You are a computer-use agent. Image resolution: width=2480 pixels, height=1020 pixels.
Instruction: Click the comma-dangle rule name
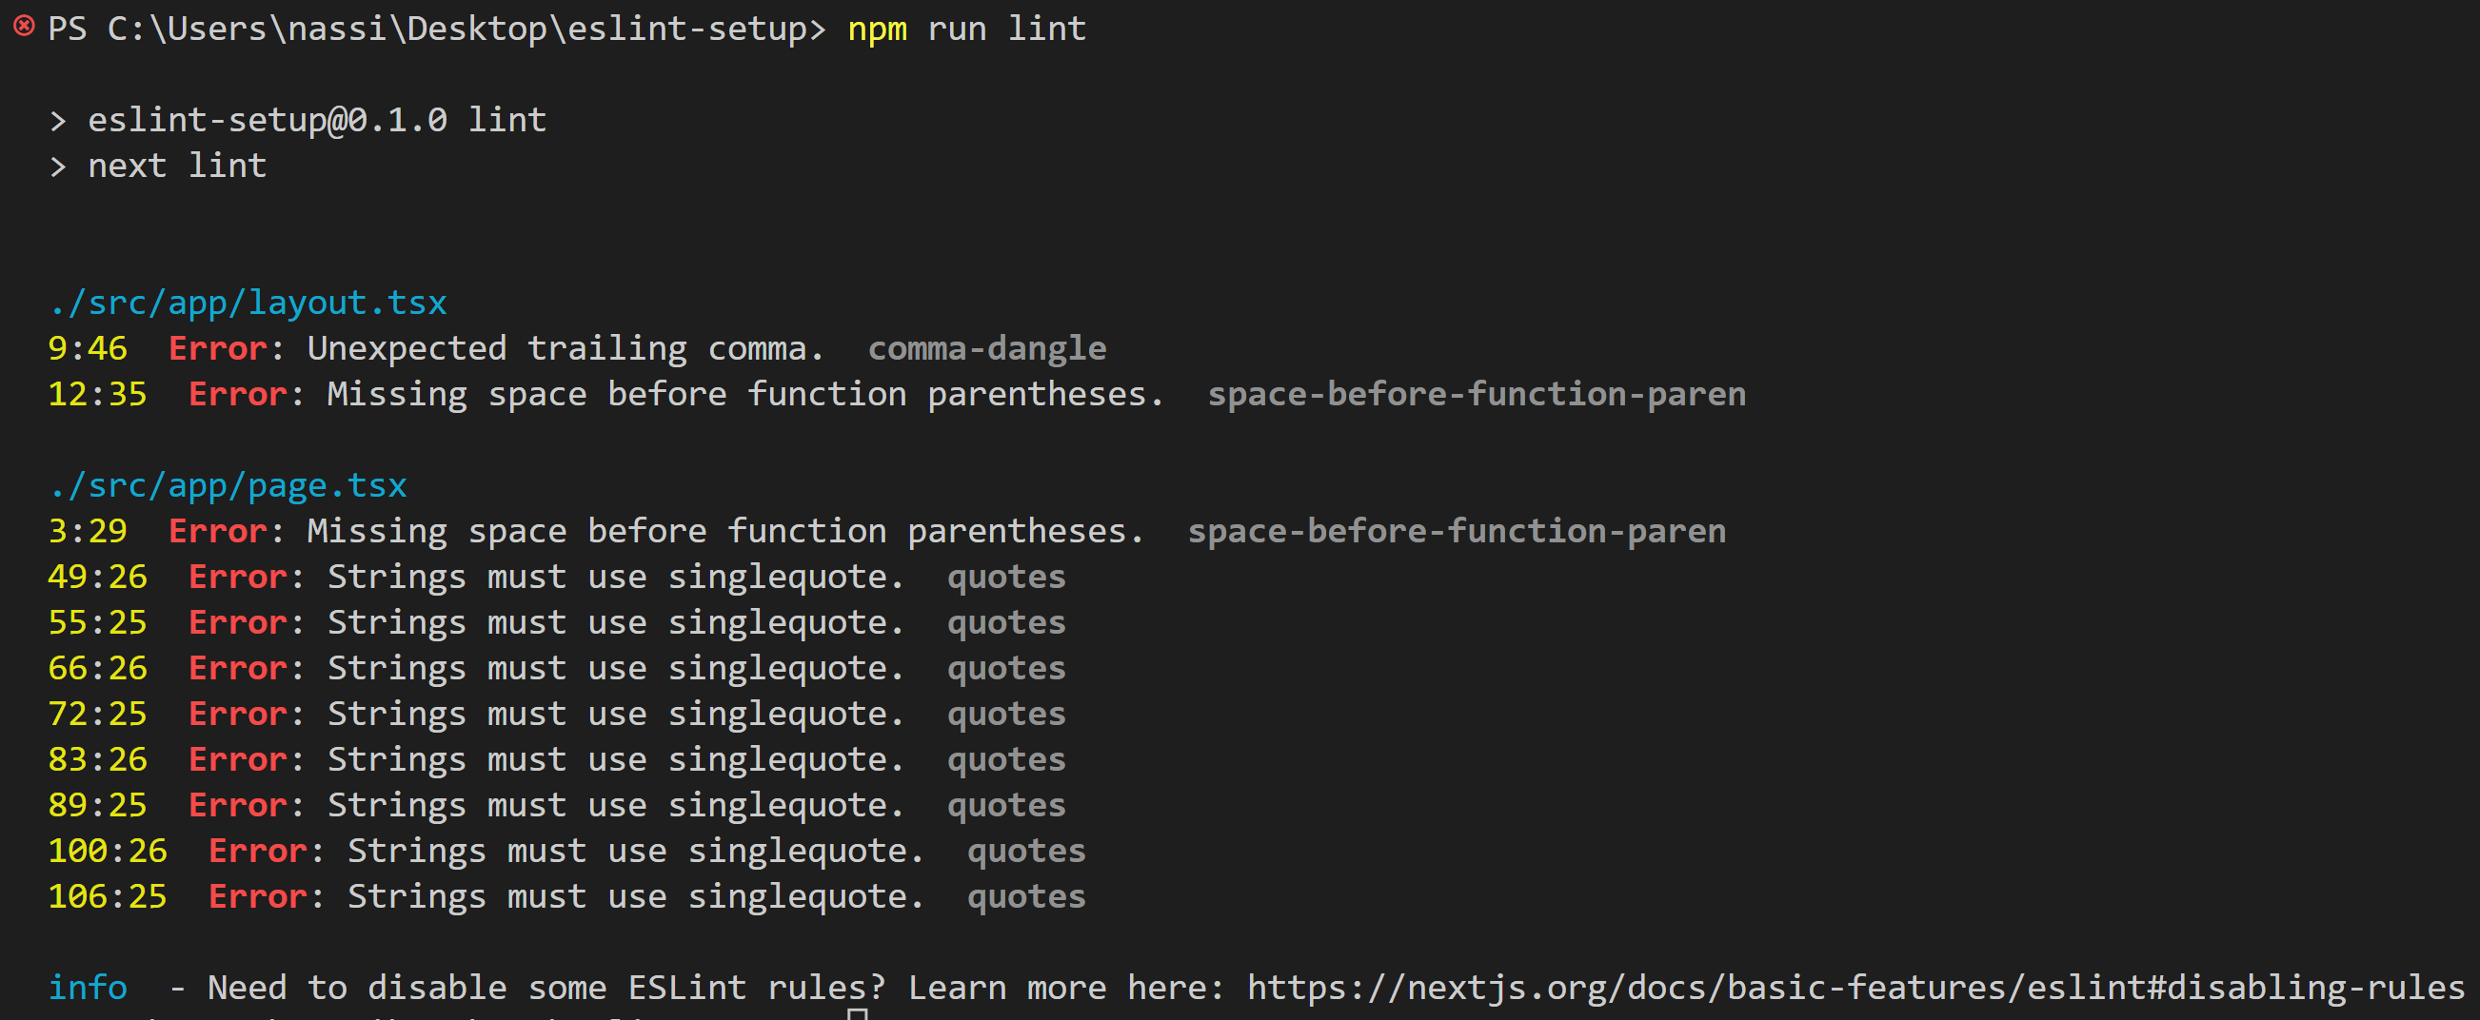(x=987, y=348)
